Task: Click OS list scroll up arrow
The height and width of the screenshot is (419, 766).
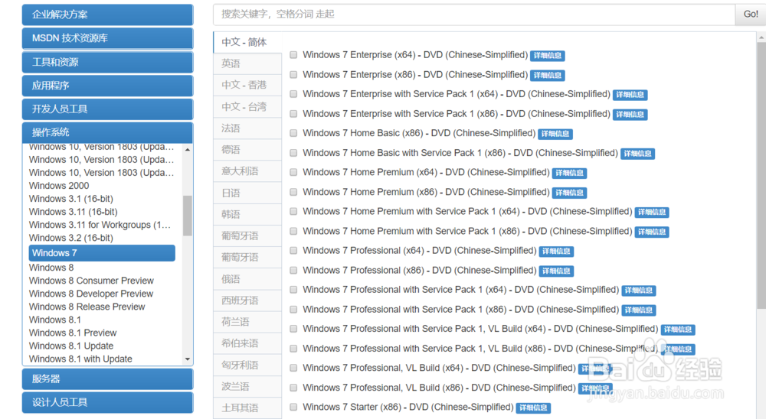Action: coord(188,149)
